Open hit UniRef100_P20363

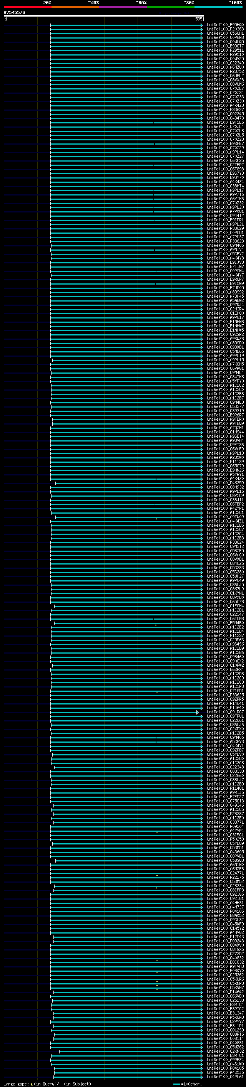225,29
